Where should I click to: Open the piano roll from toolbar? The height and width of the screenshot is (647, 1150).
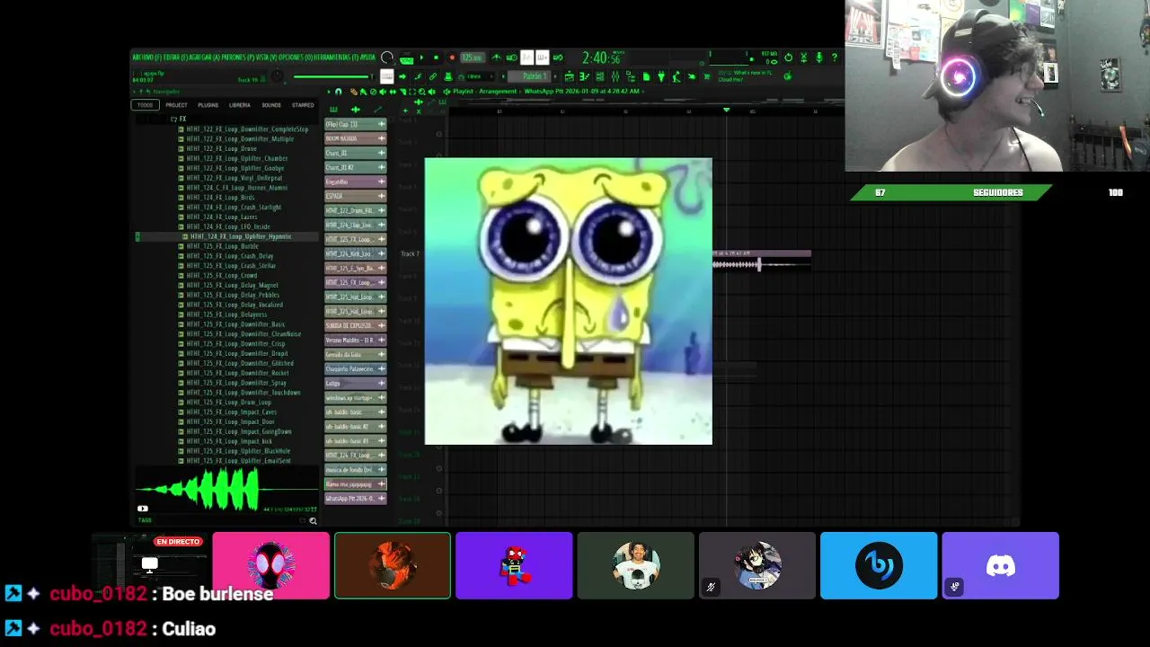(x=585, y=75)
